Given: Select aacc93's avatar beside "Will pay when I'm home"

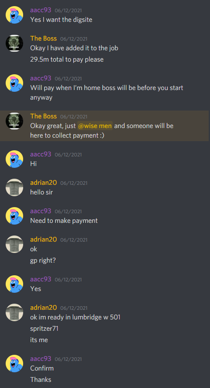Looking at the screenshot, I should click(x=14, y=83).
